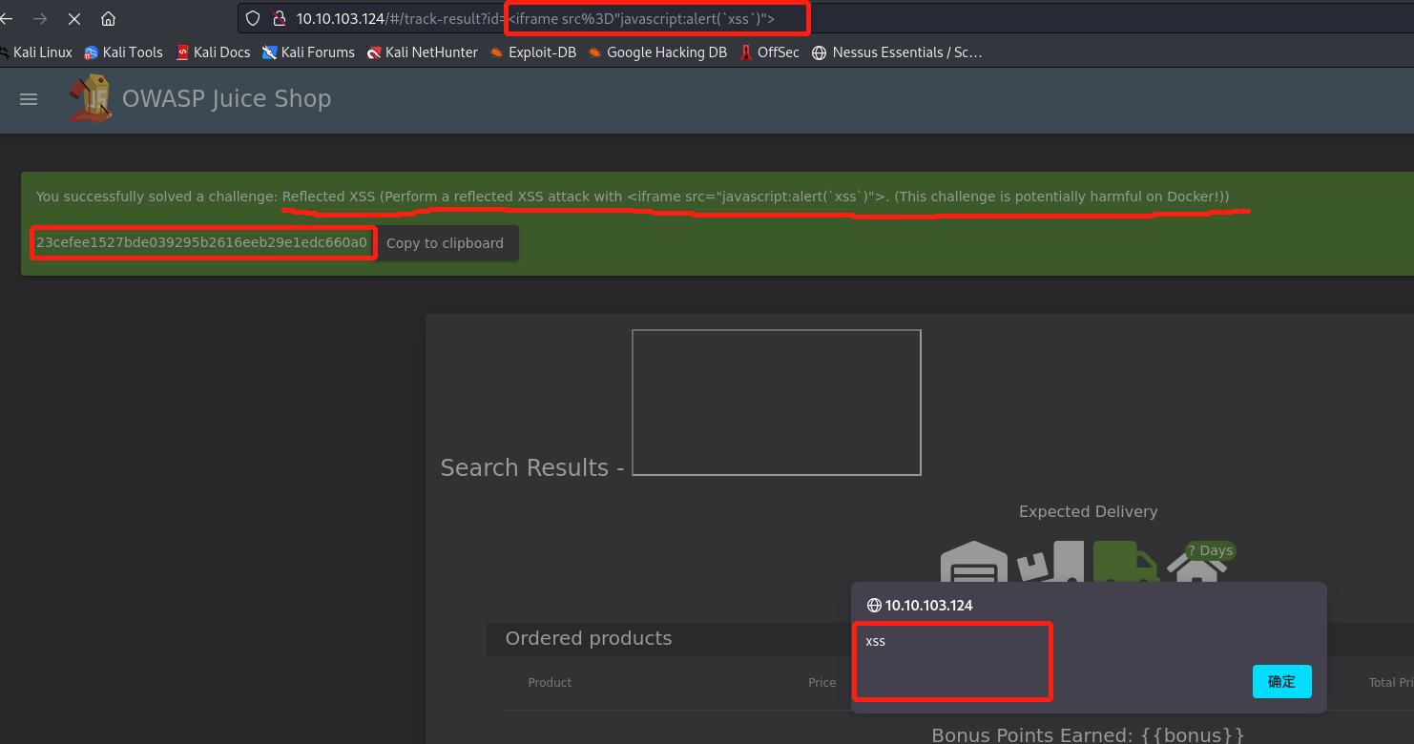Click the shield tracking protection icon

pos(253,18)
